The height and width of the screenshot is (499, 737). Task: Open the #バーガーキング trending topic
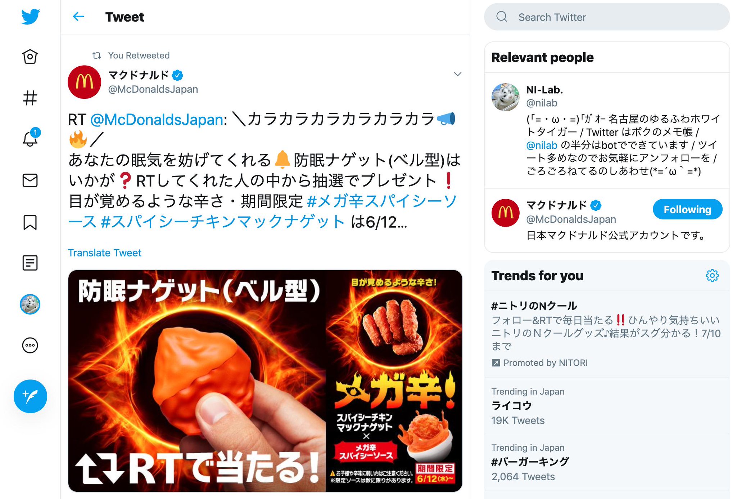[x=607, y=462]
